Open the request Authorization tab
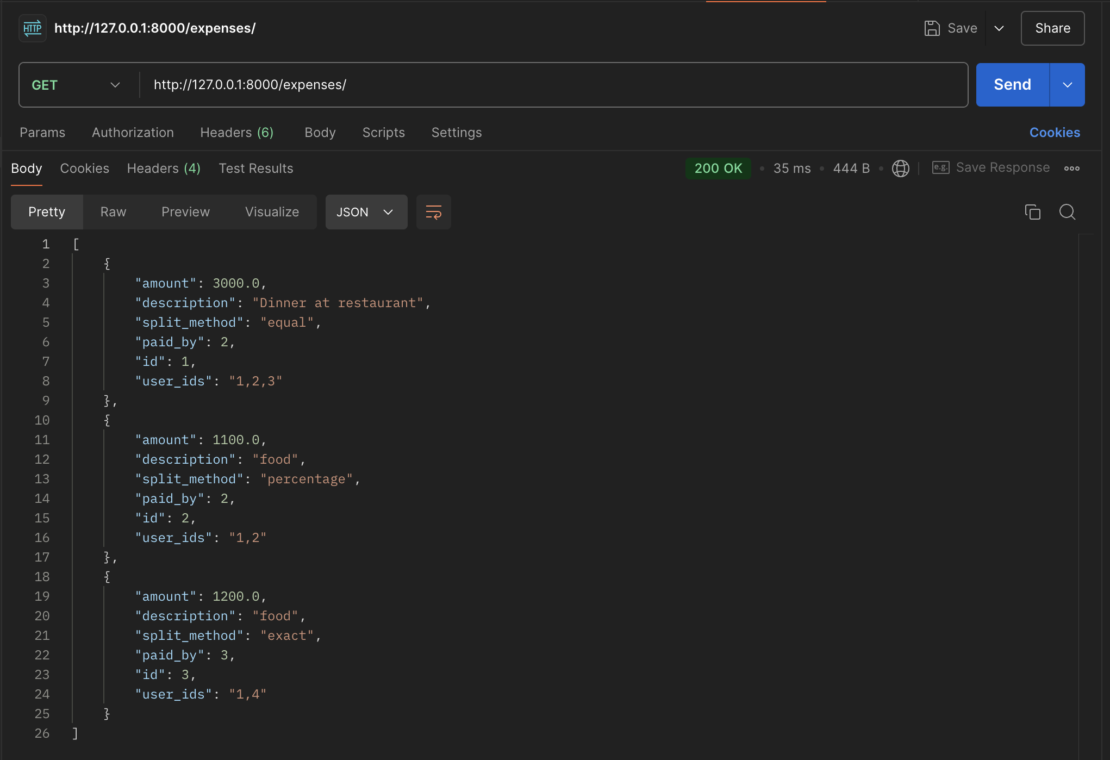 [133, 133]
